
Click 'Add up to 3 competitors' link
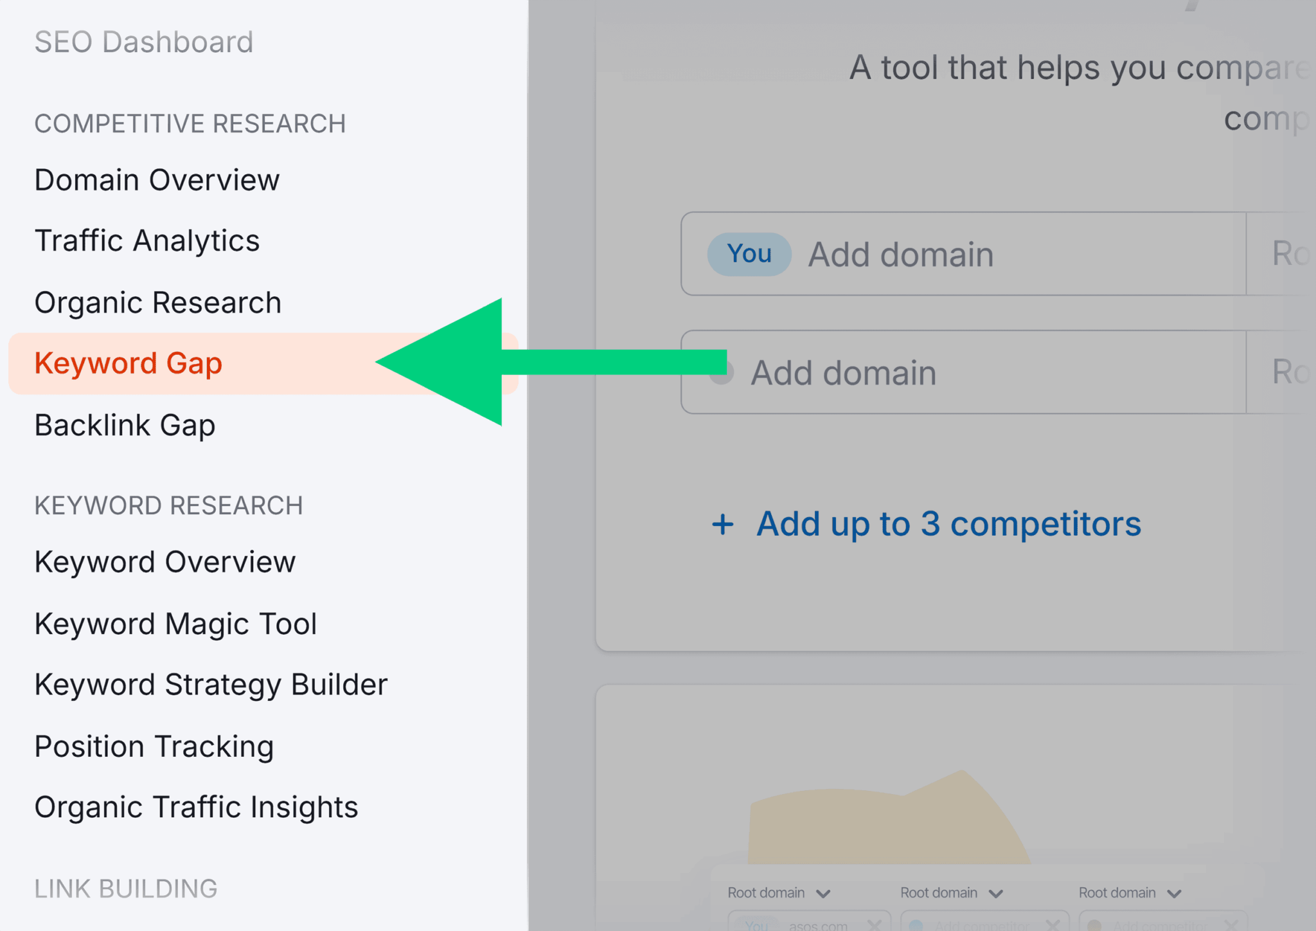coord(948,524)
